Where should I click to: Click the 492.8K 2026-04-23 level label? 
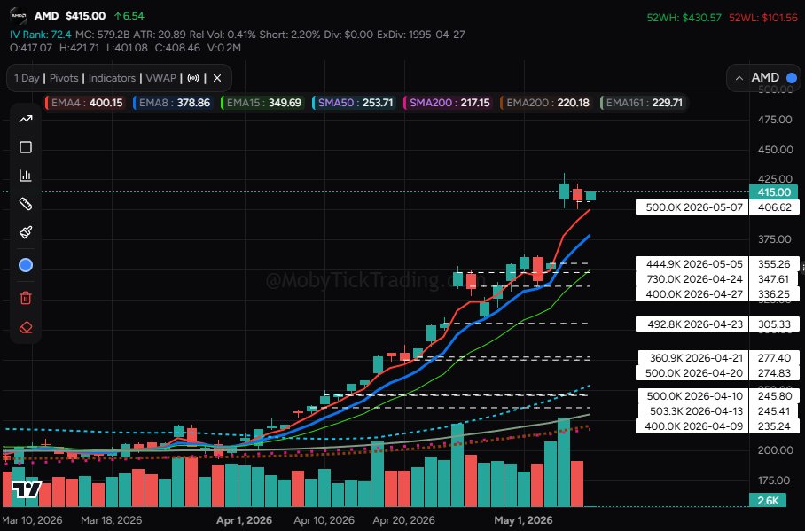pyautogui.click(x=692, y=324)
